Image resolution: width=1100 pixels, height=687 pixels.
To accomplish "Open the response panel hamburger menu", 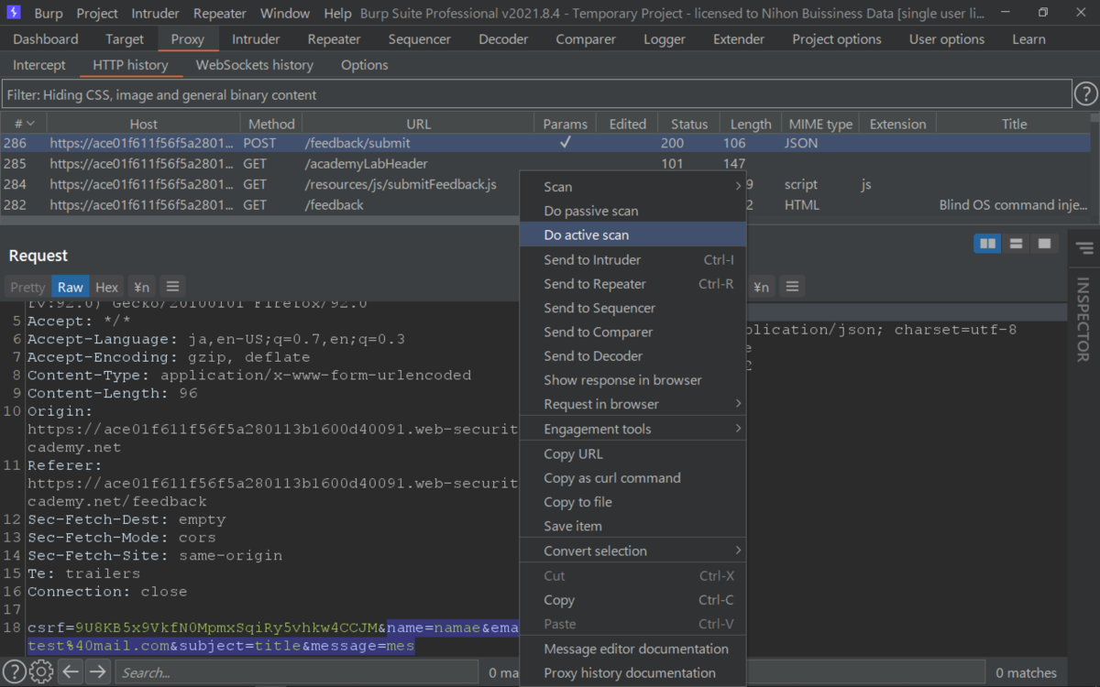I will pos(793,287).
